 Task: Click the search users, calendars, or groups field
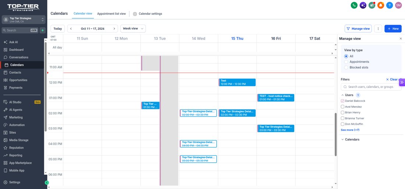371,87
